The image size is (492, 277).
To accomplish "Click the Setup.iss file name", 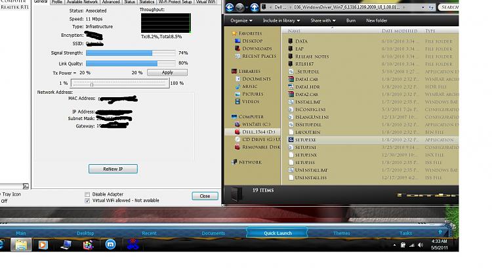I will pos(305,162).
